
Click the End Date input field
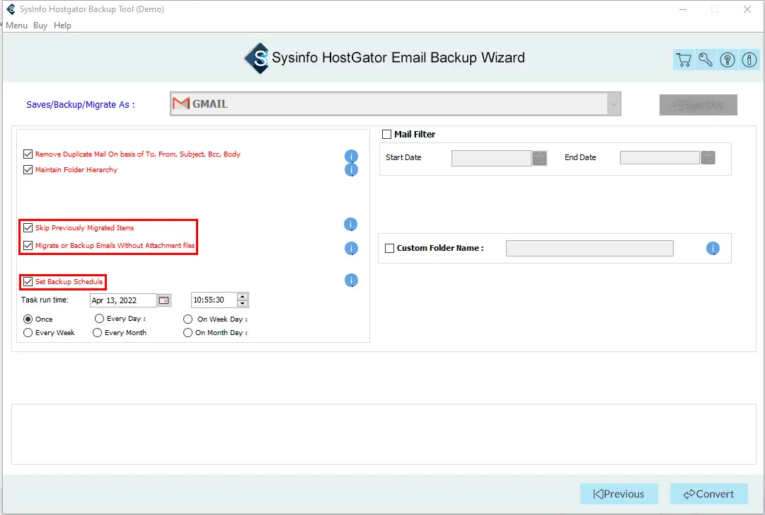(660, 158)
